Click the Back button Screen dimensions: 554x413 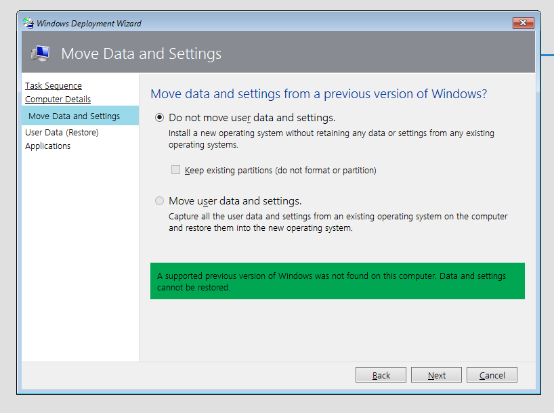click(x=381, y=374)
